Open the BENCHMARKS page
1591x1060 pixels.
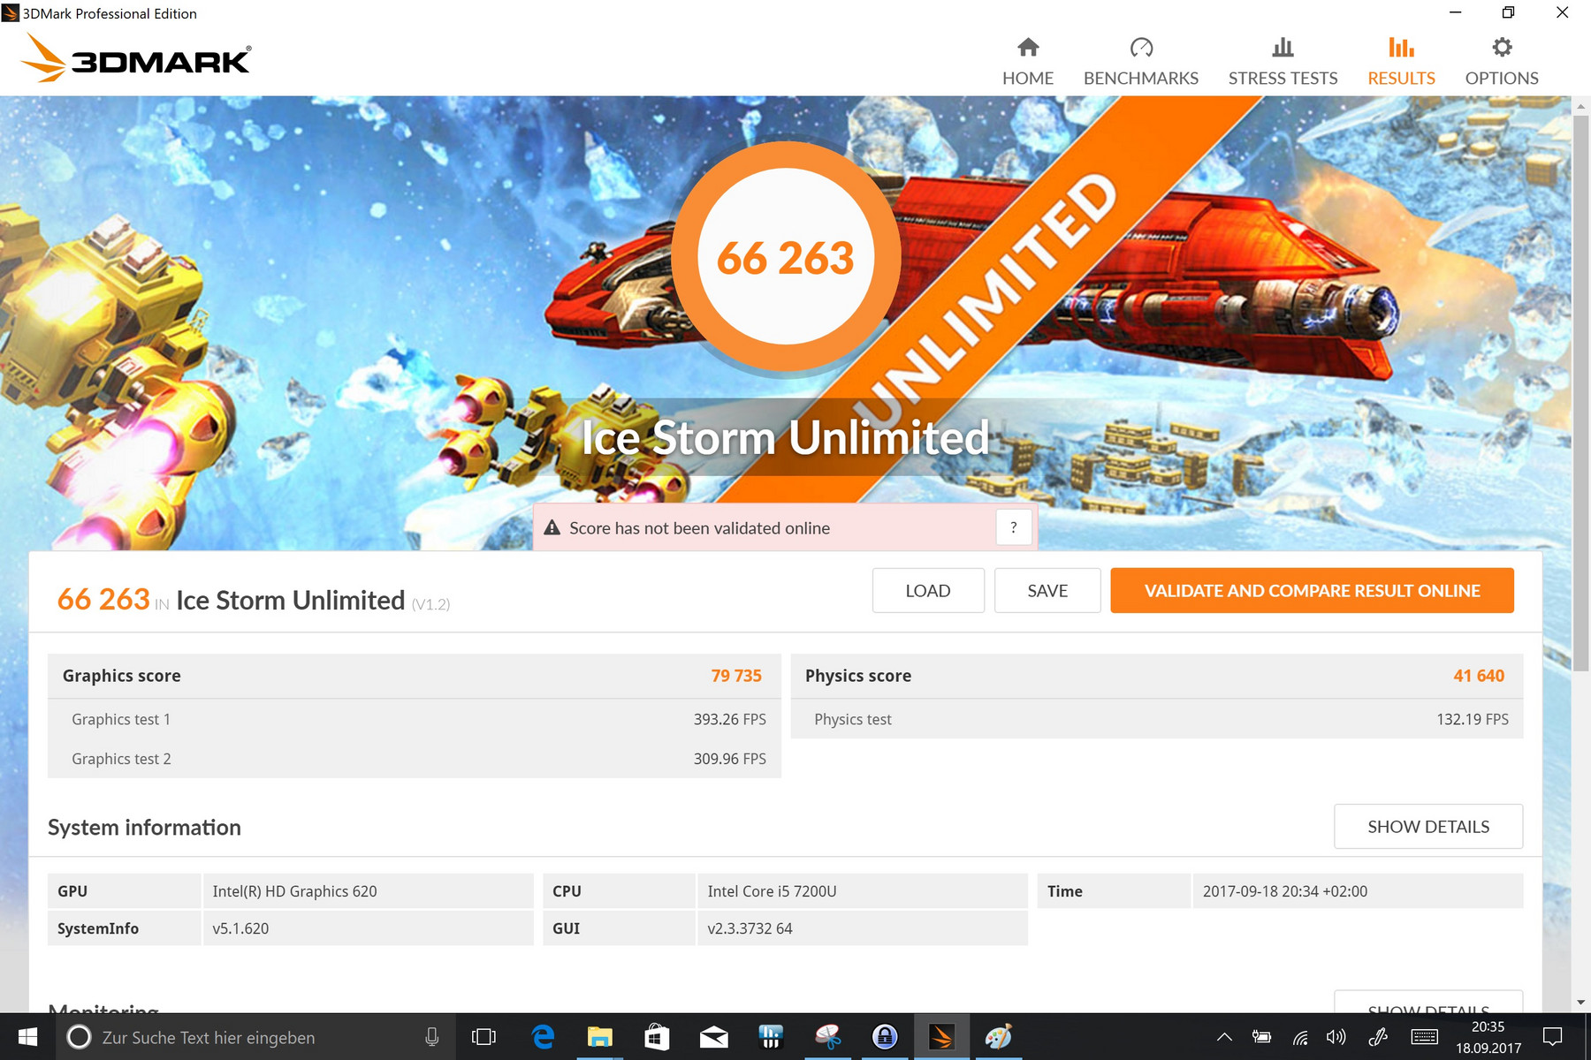[1140, 62]
